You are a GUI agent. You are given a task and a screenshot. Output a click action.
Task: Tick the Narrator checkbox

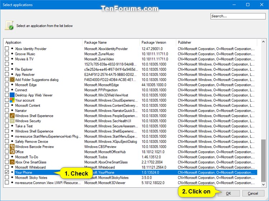pos(7,110)
